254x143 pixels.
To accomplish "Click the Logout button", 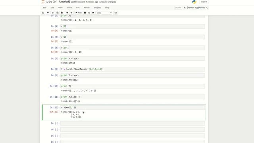I will (x=204, y=2).
